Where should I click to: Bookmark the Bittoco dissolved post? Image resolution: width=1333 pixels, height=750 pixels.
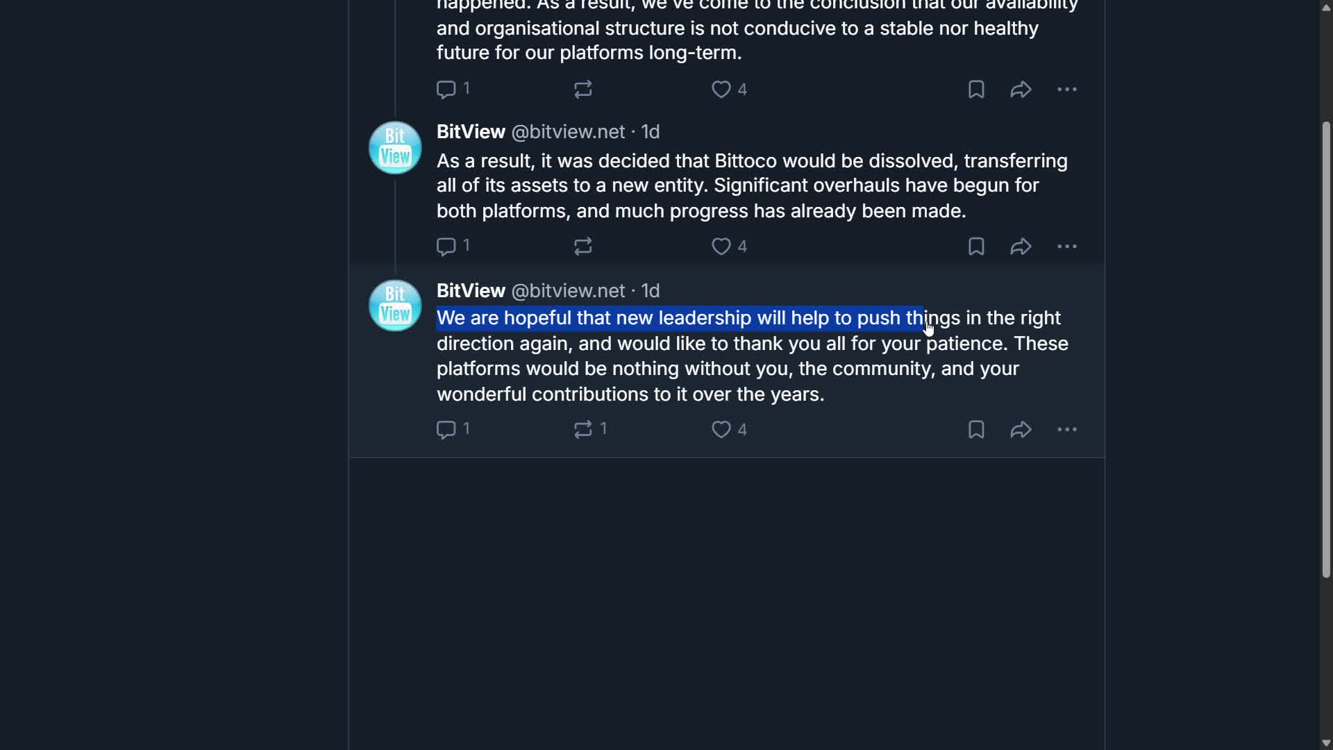click(976, 247)
